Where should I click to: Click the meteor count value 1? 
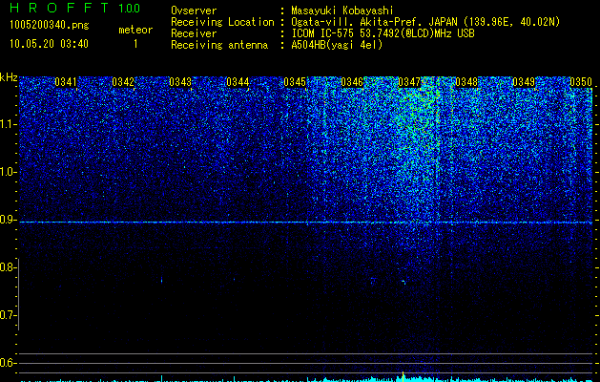coord(135,44)
